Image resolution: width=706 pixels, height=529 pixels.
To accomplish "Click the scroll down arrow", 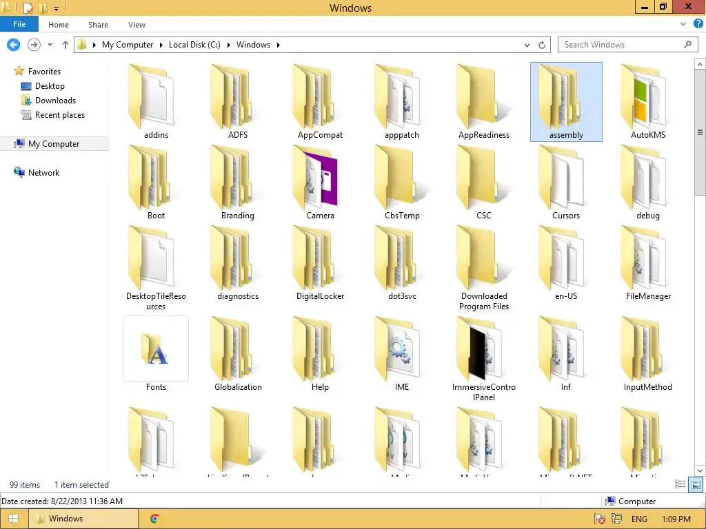I will point(700,471).
